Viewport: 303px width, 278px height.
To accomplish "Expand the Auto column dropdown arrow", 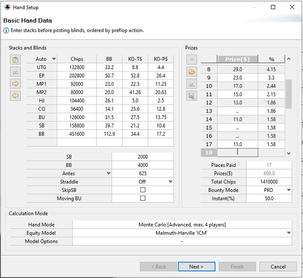I will click(54, 59).
